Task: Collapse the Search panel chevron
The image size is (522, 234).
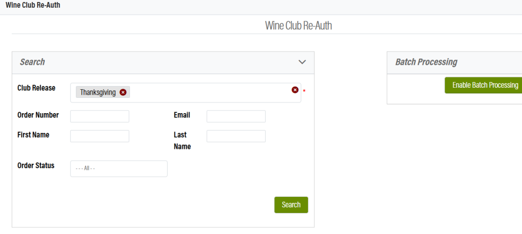Action: (x=302, y=62)
